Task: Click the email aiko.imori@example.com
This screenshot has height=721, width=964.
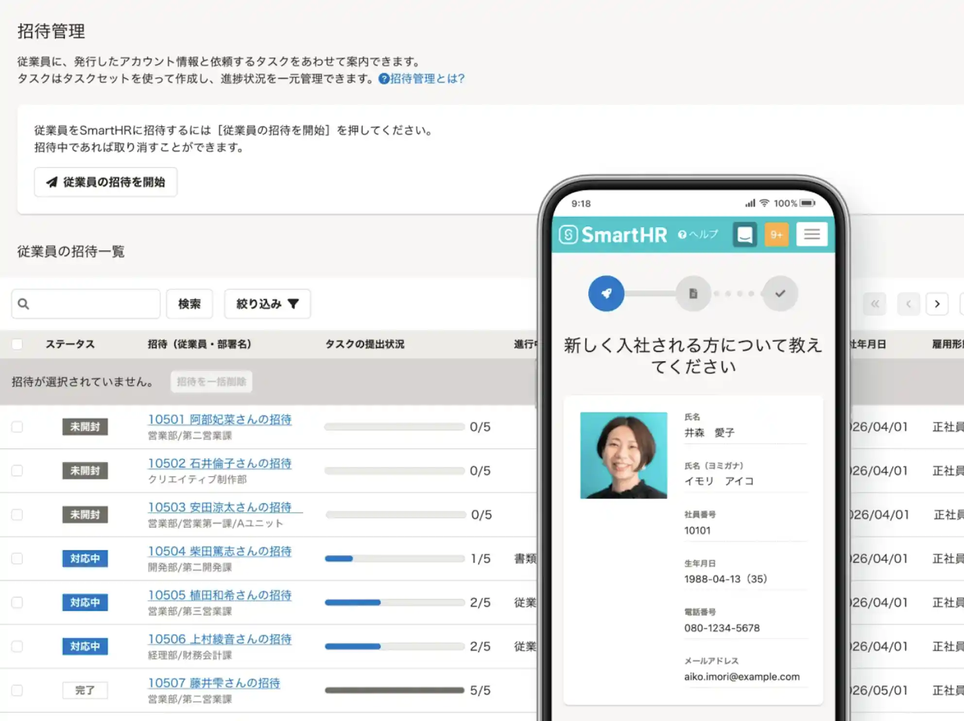Action: (741, 676)
